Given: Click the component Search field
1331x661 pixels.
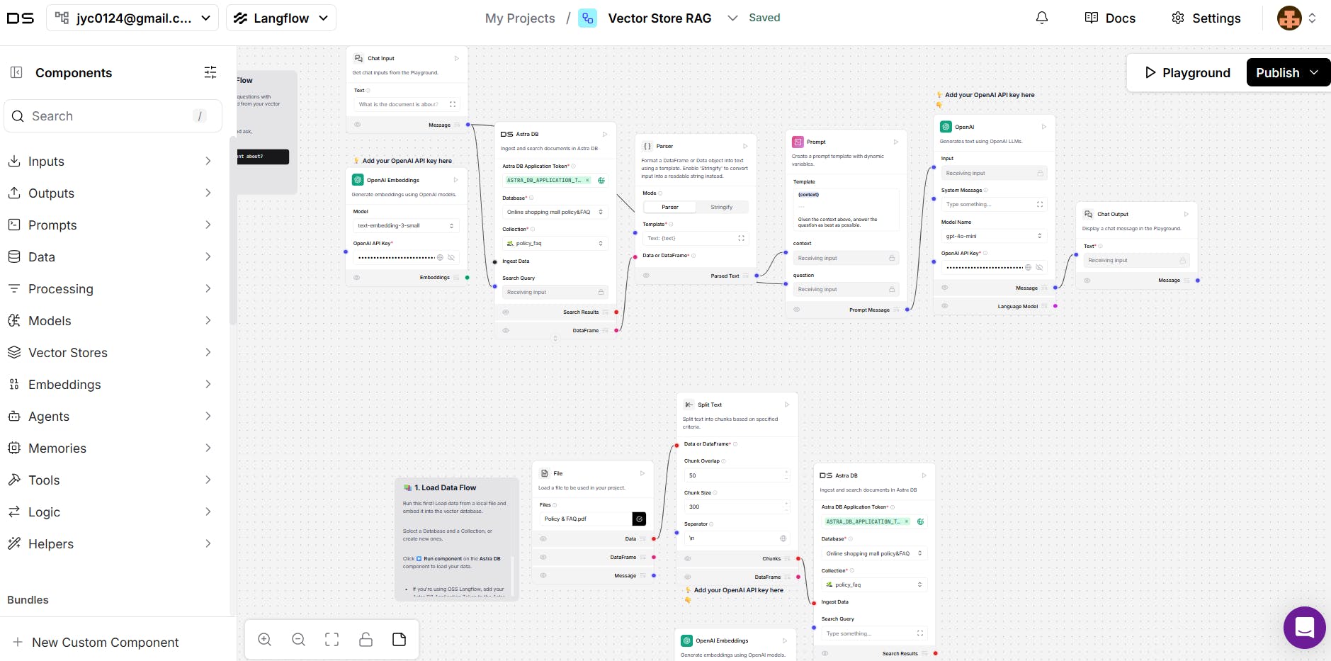Looking at the screenshot, I should [113, 115].
